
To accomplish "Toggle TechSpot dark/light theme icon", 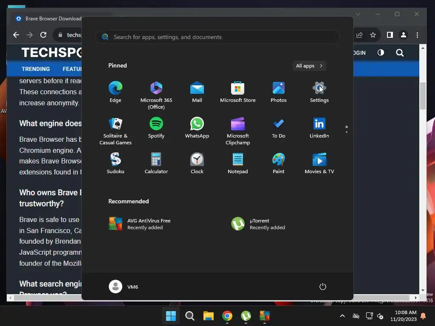I will 381,53.
